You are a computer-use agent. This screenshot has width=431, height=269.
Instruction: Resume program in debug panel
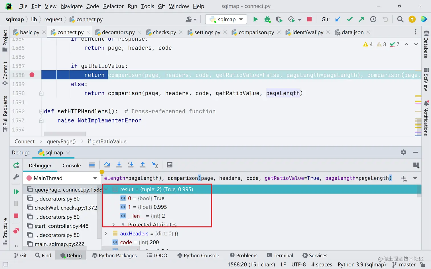tap(16, 192)
